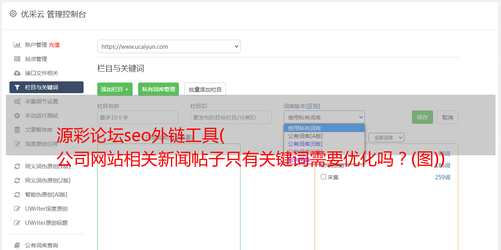Open 智能伪原创[AI版] in the sidebar
This screenshot has width=501, height=250.
pos(46,195)
